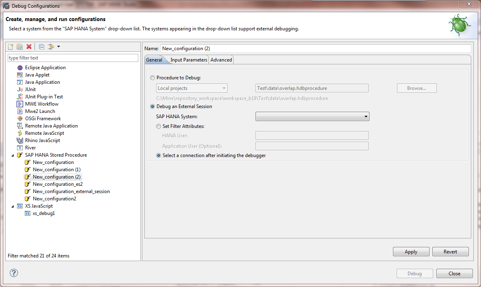
Task: Collapse all tree items via toolbar icon
Action: tap(41, 47)
